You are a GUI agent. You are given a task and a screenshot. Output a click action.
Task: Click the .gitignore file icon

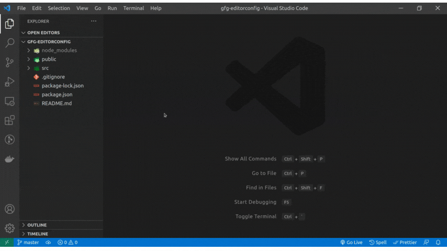click(x=36, y=77)
